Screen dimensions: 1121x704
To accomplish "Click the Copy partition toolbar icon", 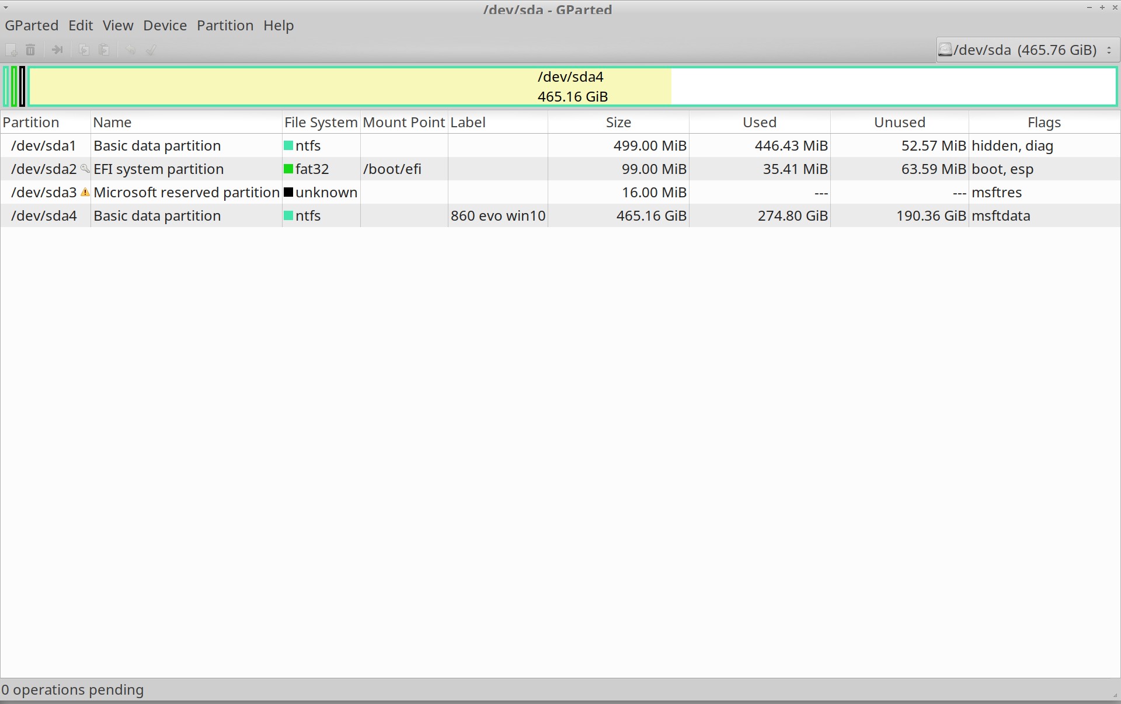I will coord(83,50).
